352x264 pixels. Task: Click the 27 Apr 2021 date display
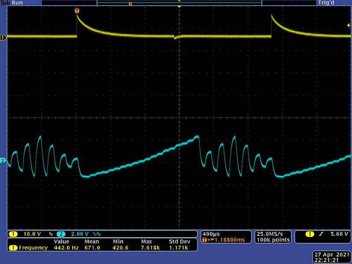[x=332, y=254]
